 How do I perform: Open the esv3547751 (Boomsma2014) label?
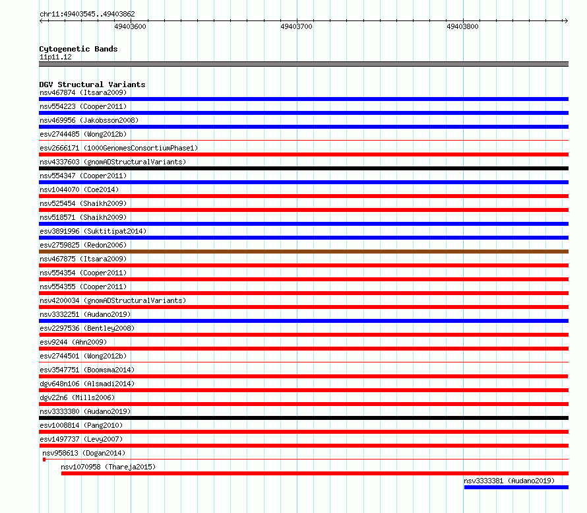[87, 370]
